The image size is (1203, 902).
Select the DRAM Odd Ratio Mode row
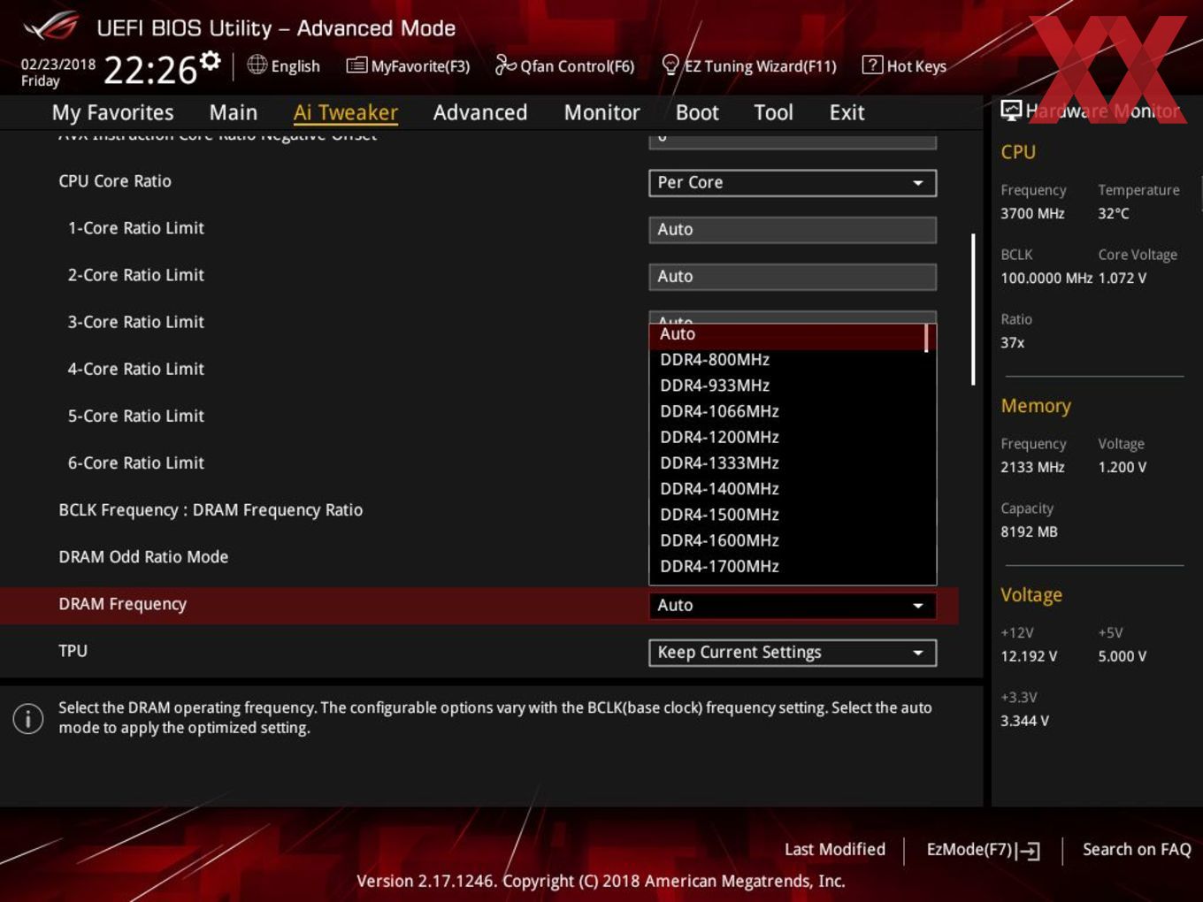143,556
